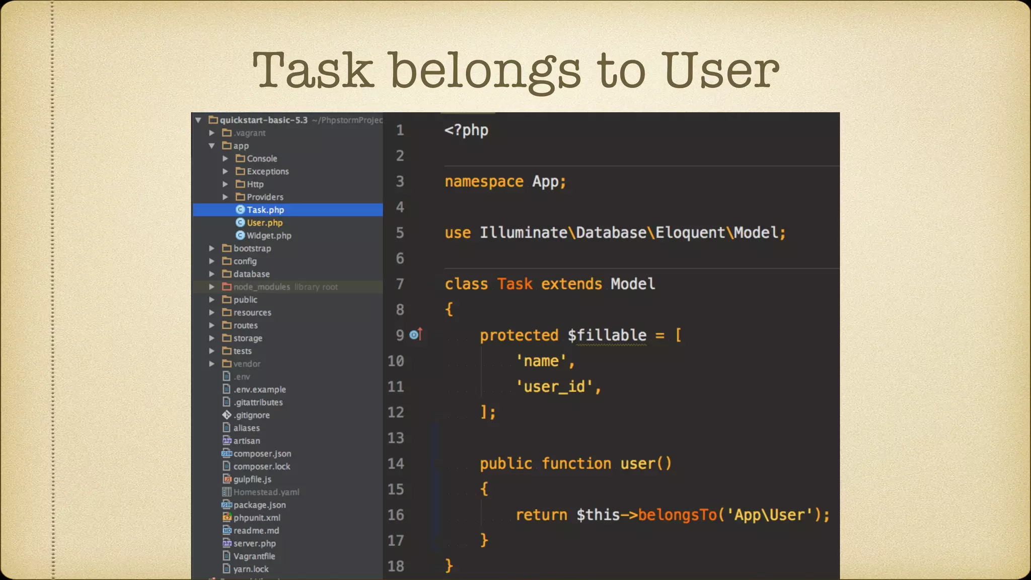Open Widget.php in the project tree

[x=269, y=235]
